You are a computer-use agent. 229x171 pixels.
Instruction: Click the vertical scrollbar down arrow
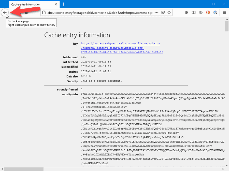point(227,165)
